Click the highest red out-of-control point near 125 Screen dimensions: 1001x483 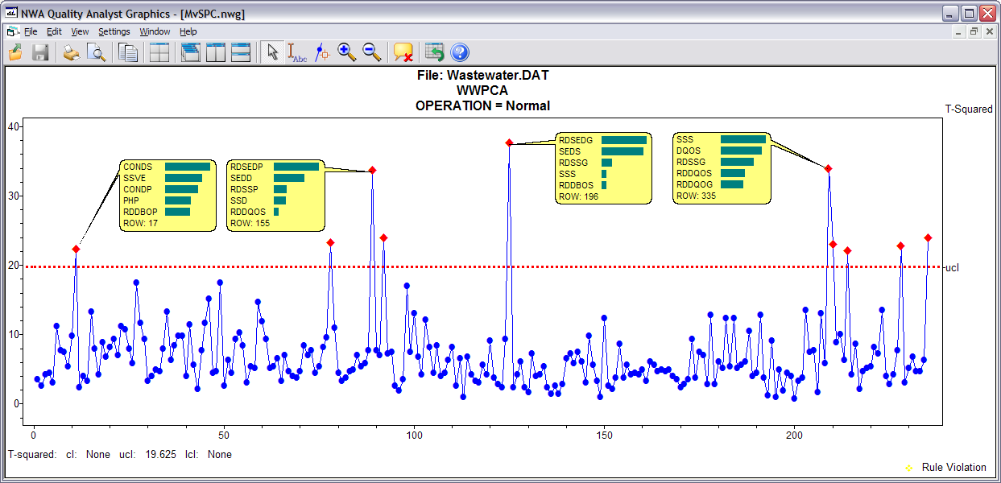pos(509,142)
